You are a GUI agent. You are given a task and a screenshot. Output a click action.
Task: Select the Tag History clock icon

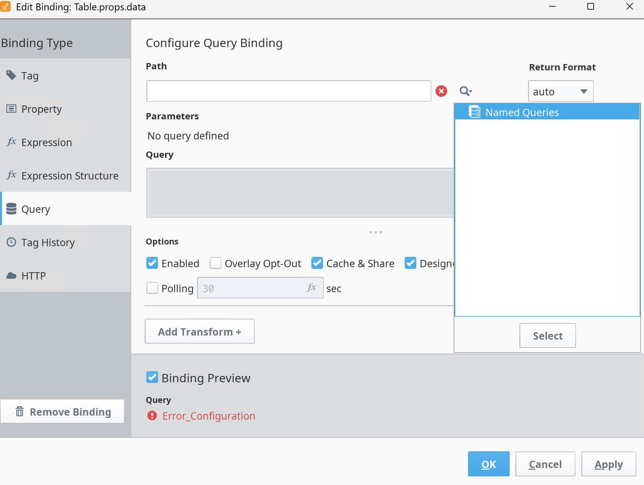[x=11, y=242]
